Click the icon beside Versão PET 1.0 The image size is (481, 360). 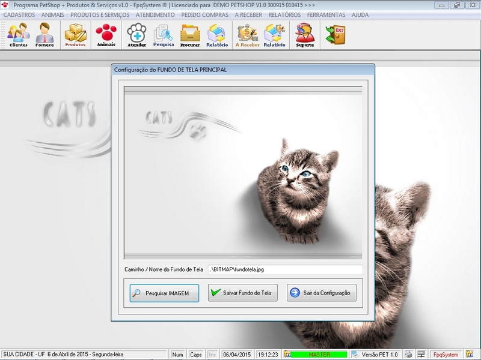(355, 354)
